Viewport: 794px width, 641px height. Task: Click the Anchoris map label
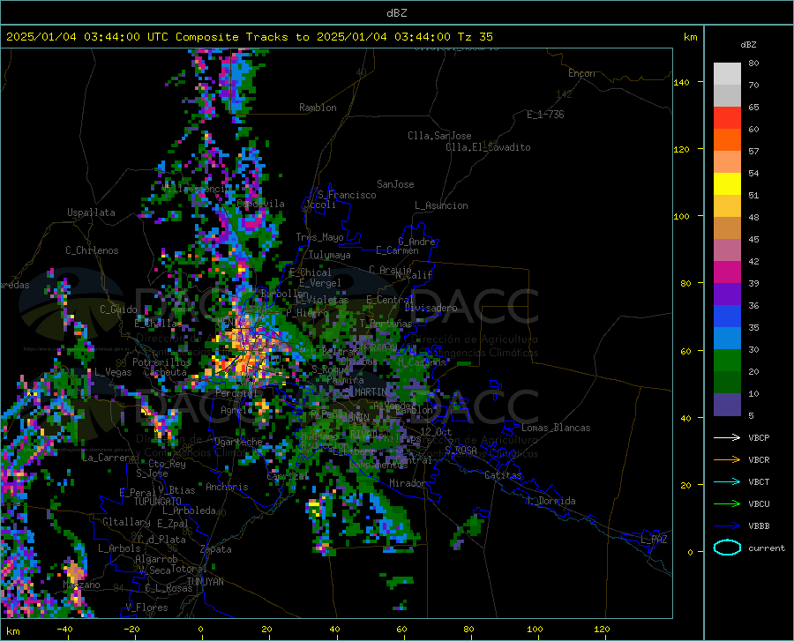227,487
